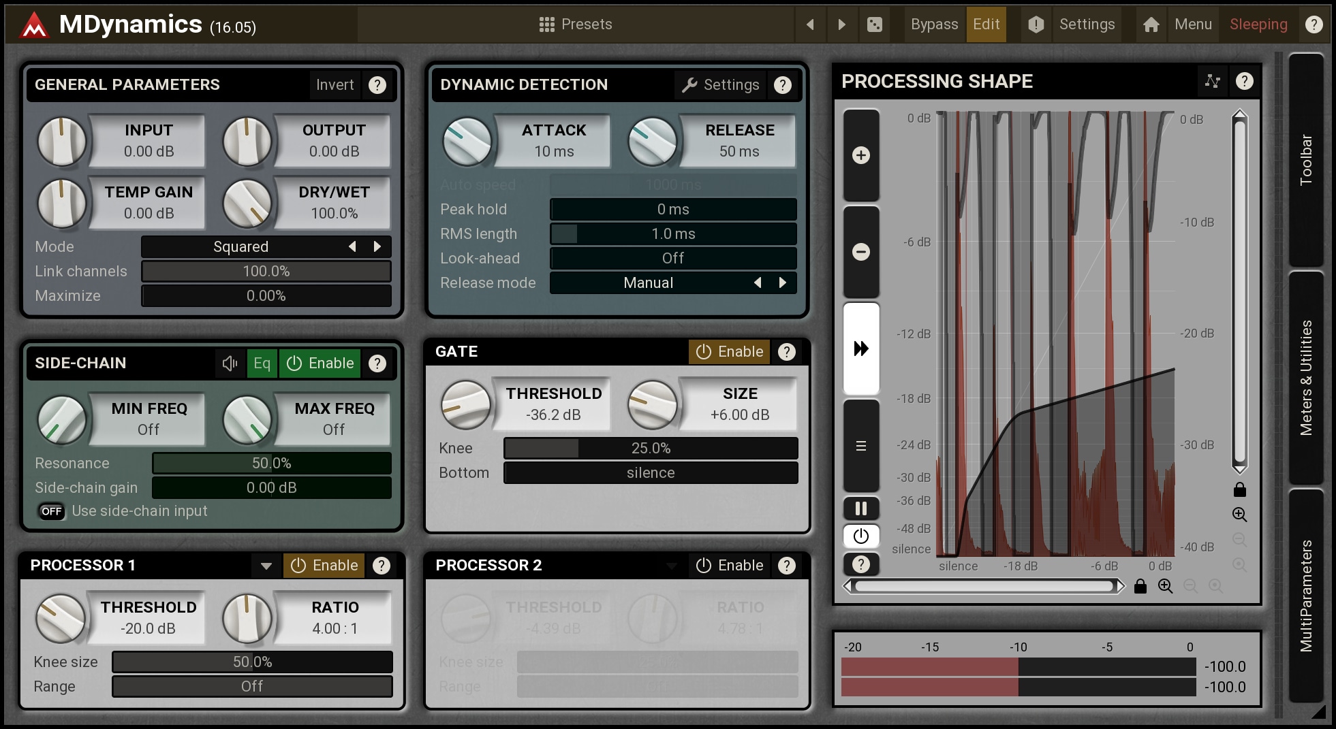The width and height of the screenshot is (1336, 729).
Task: Toggle the Gate Enable button
Action: click(730, 352)
